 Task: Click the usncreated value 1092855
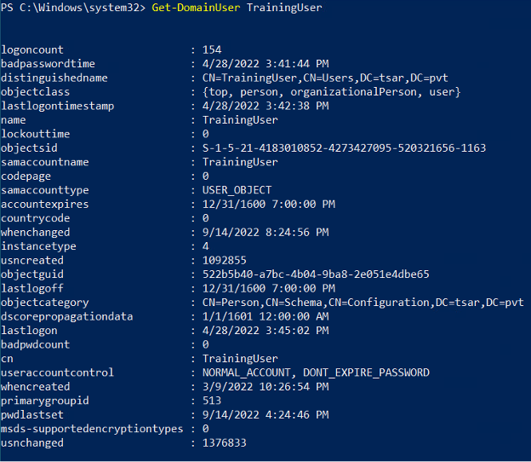(224, 261)
